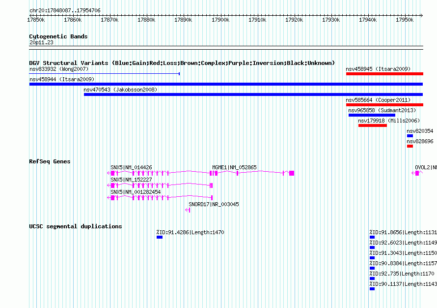Click the 17930k ruler tick label
The height and width of the screenshot is (308, 437).
coord(331,20)
